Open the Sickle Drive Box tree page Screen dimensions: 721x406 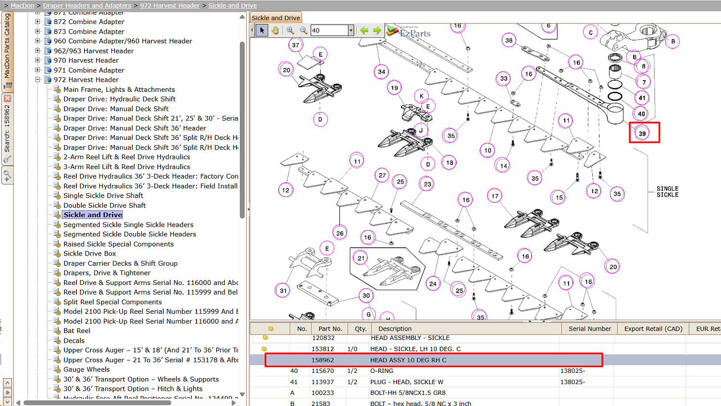tap(90, 253)
